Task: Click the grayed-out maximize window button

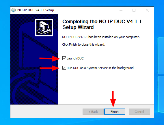Action: pyautogui.click(x=134, y=10)
